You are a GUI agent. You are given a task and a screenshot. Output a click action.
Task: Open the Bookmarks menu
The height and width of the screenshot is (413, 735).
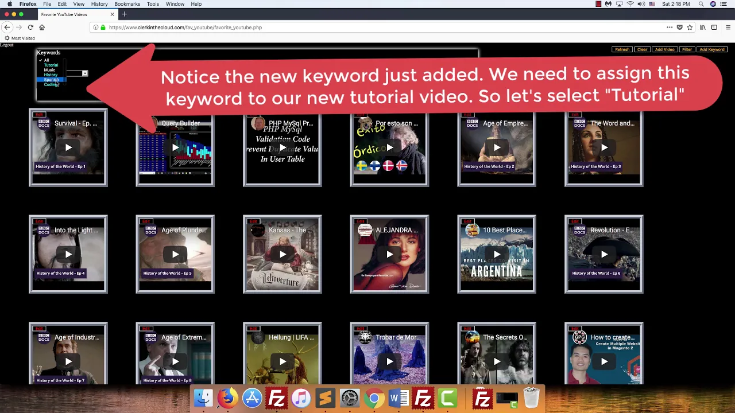click(127, 4)
